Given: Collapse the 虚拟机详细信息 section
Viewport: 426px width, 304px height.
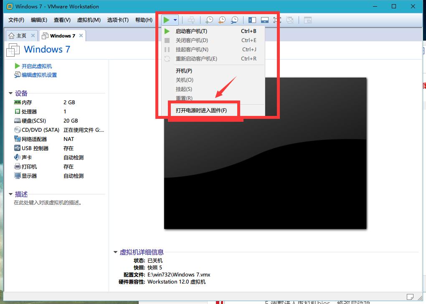Looking at the screenshot, I should pyautogui.click(x=116, y=252).
